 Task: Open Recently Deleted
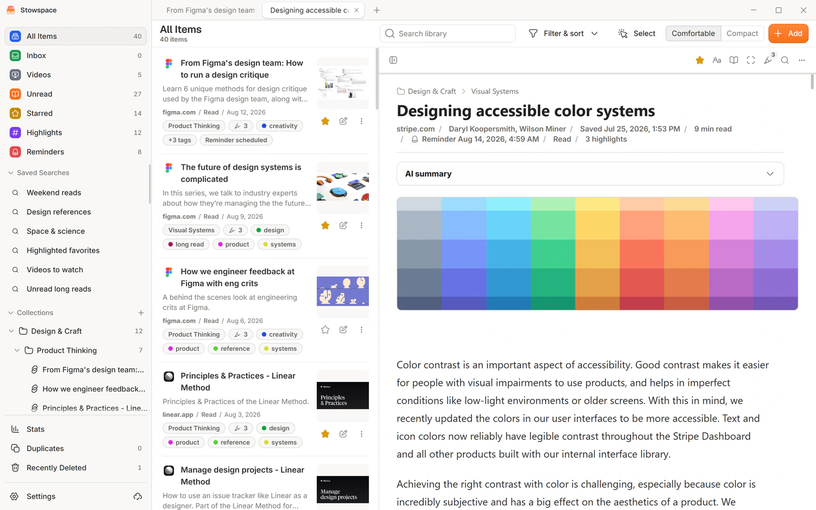click(x=75, y=467)
